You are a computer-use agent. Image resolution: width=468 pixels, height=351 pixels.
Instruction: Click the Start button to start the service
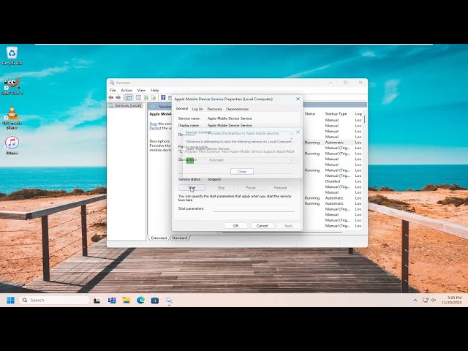pos(192,188)
